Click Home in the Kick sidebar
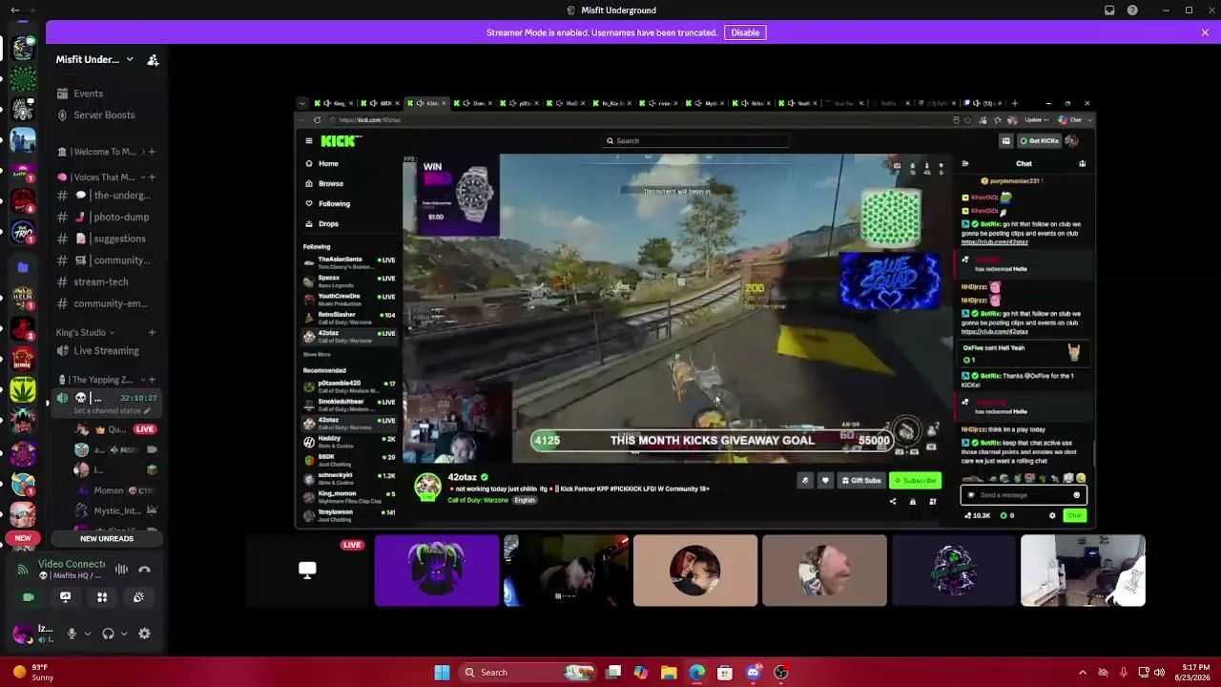 (x=328, y=164)
